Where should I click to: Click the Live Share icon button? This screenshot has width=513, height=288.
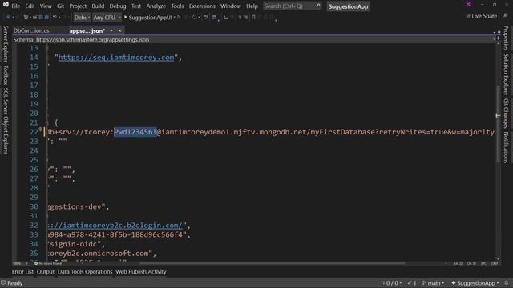[x=468, y=16]
